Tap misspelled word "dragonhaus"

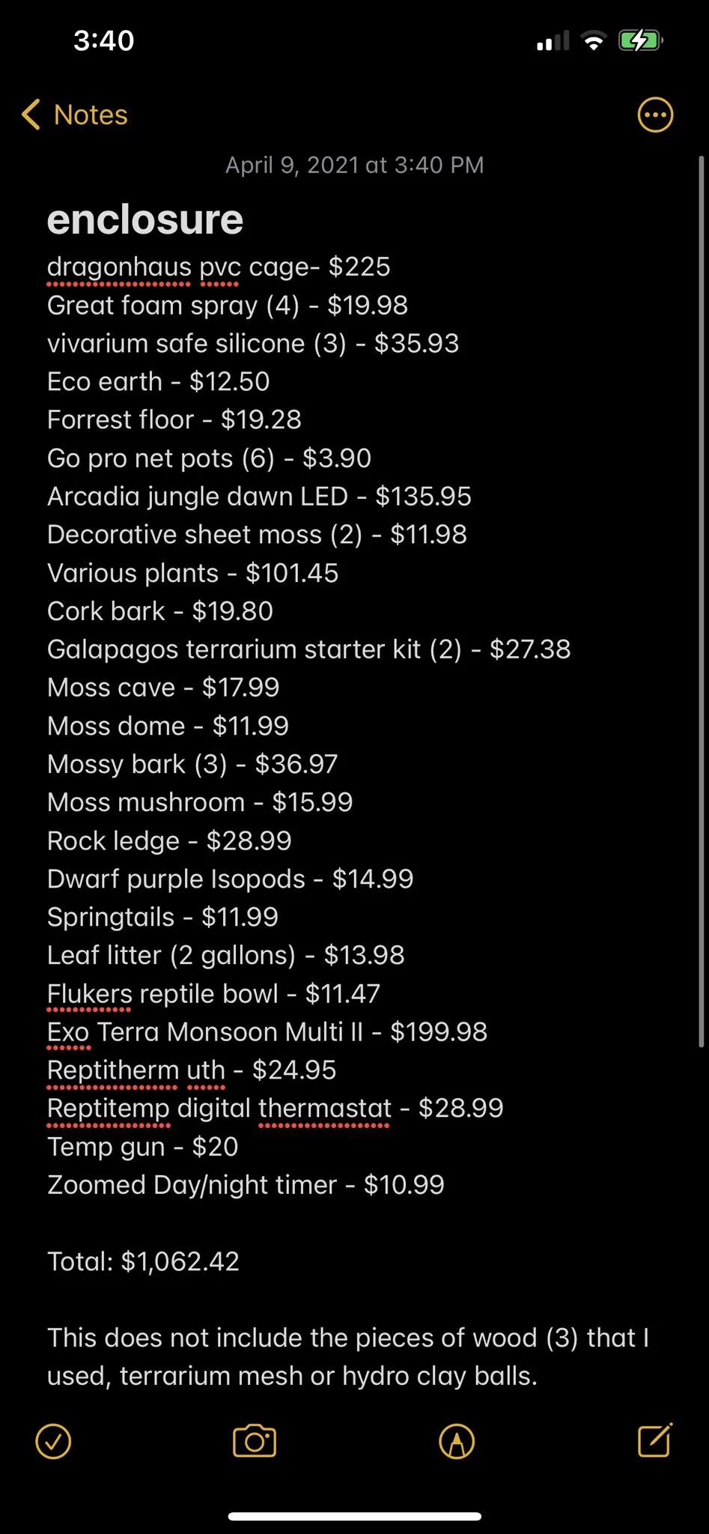(119, 267)
